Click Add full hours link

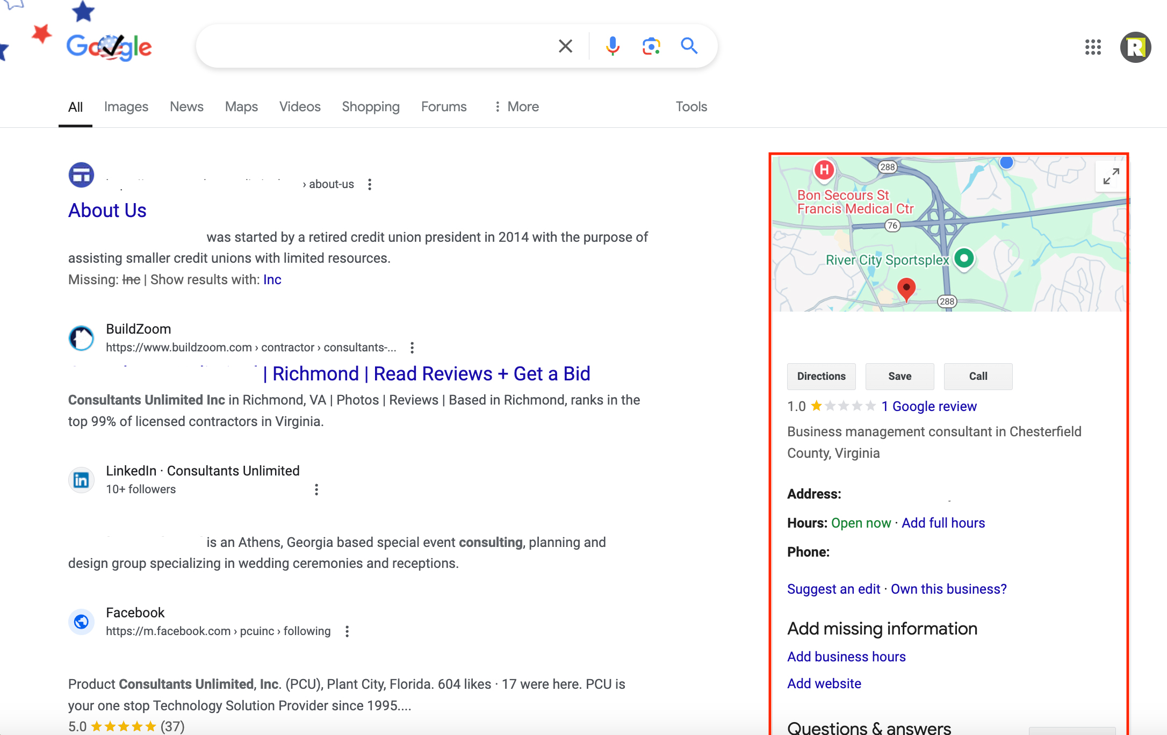[x=943, y=523]
